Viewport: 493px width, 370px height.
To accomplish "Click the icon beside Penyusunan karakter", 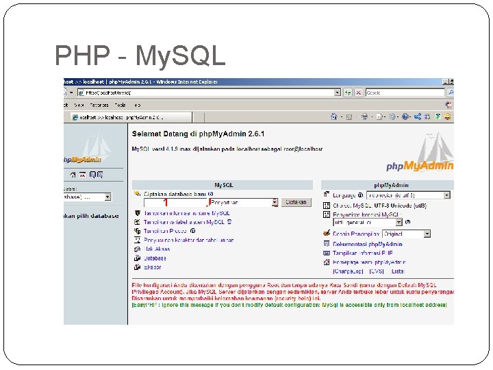I will [137, 240].
